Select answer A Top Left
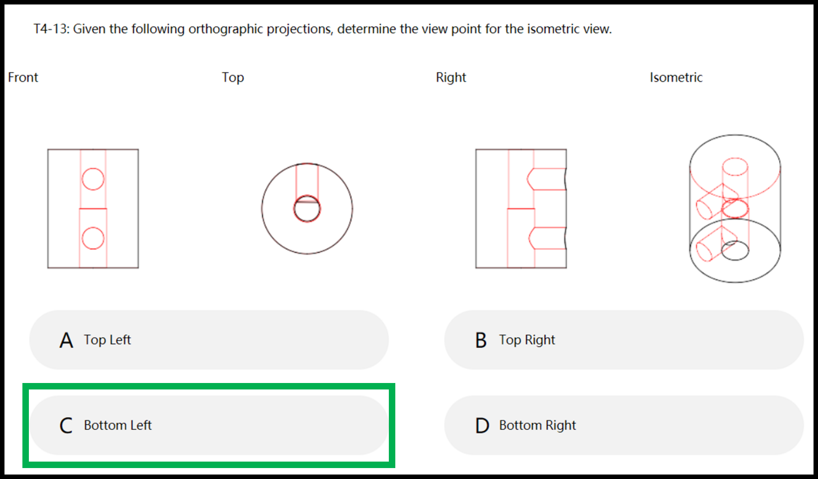This screenshot has height=479, width=818. [x=209, y=340]
